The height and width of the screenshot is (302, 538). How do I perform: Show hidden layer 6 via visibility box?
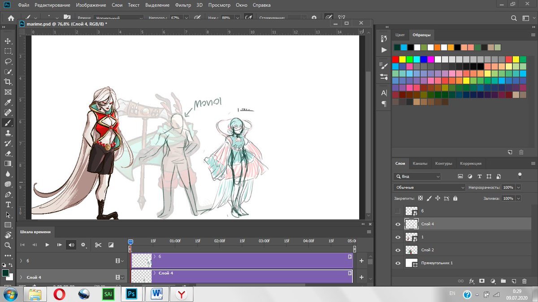pyautogui.click(x=398, y=211)
